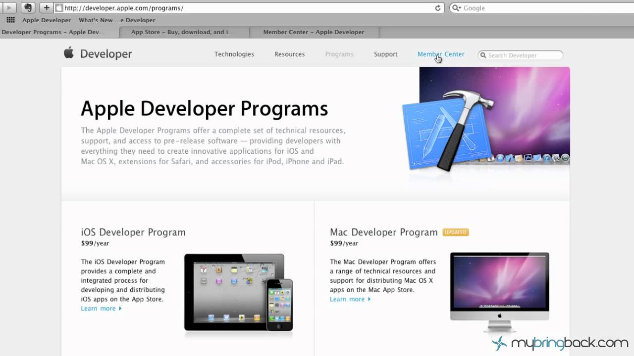
Task: Click the UPDATED badge next to Mac Developer Program
Action: (x=456, y=232)
